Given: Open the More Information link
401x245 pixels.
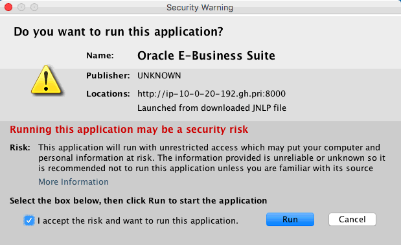Looking at the screenshot, I should pyautogui.click(x=73, y=182).
